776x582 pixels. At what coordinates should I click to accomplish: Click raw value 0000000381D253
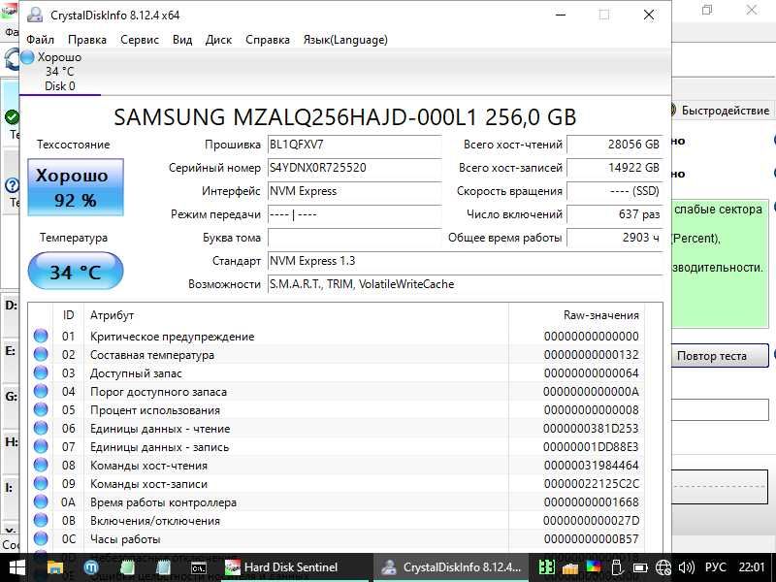click(592, 429)
